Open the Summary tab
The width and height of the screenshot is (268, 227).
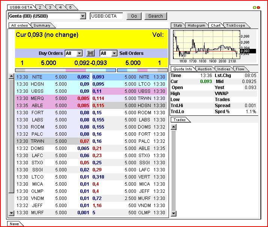pos(42,25)
